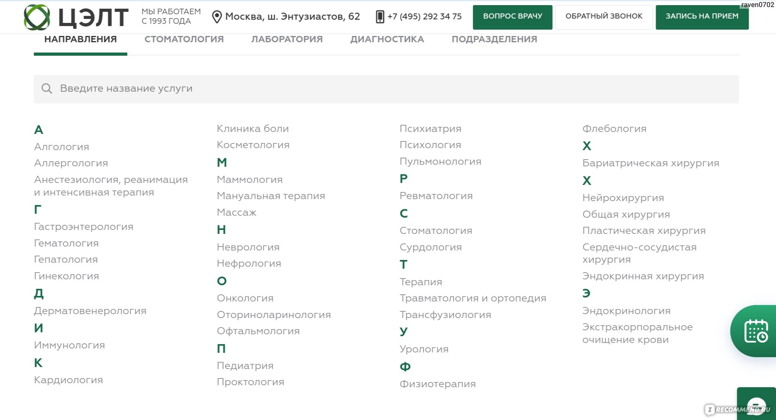Screen dimensions: 776x420
Task: Open the Алгология link
Action: pyautogui.click(x=61, y=147)
